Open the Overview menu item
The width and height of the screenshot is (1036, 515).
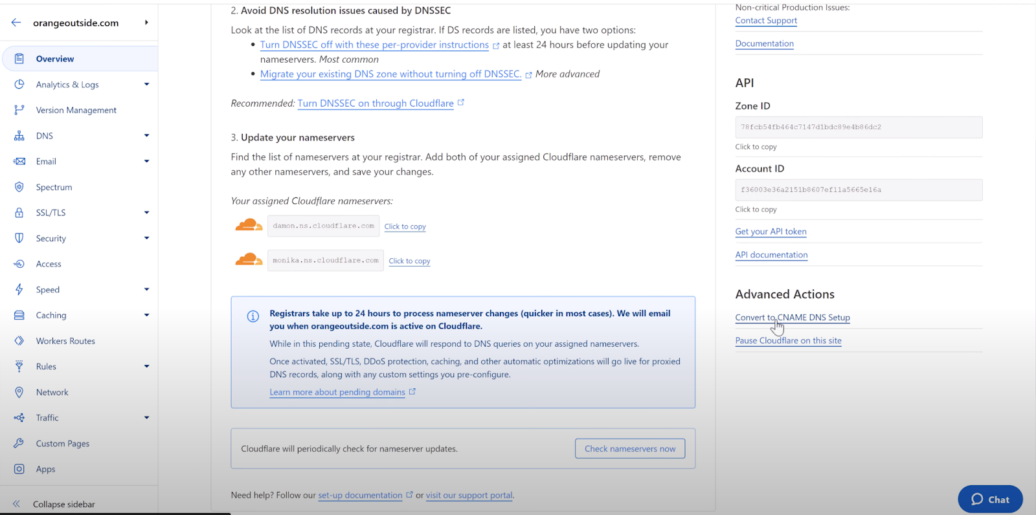[80, 59]
